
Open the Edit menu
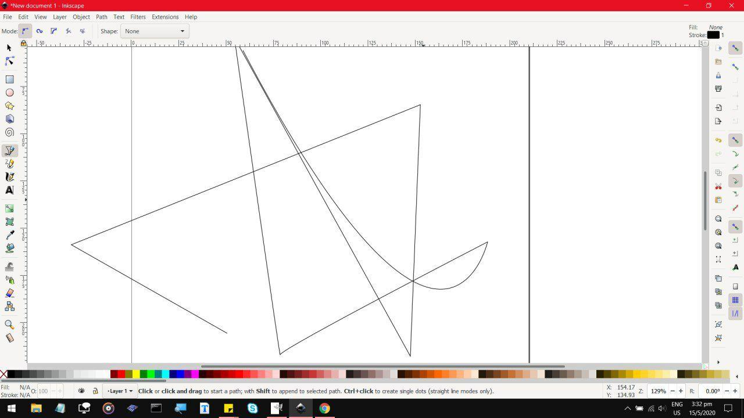point(23,17)
